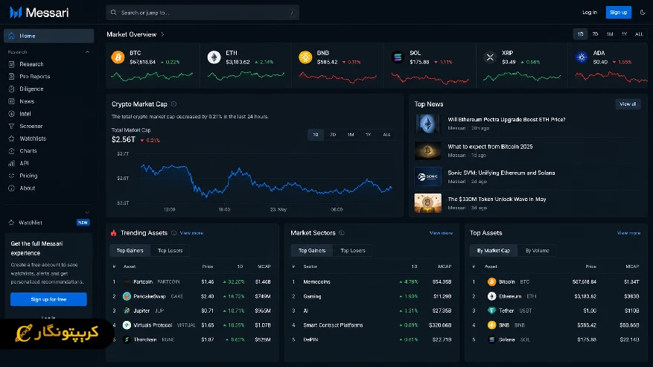Image resolution: width=653 pixels, height=367 pixels.
Task: Open Sonic SVM article thumbnail
Action: pyautogui.click(x=427, y=176)
